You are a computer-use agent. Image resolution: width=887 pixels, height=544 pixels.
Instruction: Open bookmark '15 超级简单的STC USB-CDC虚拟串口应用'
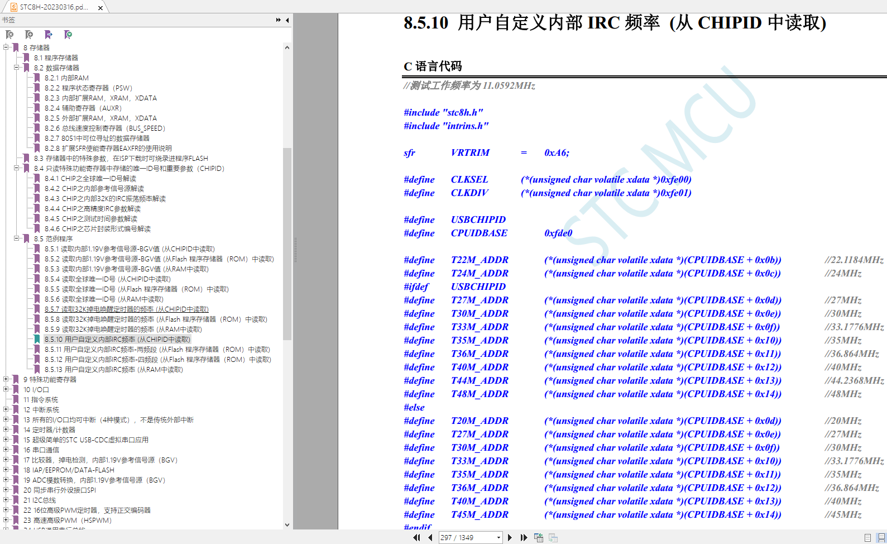(x=86, y=440)
